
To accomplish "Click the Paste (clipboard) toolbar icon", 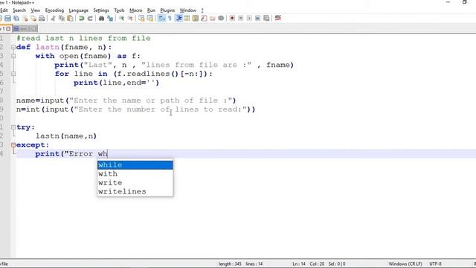I will pyautogui.click(x=70, y=18).
